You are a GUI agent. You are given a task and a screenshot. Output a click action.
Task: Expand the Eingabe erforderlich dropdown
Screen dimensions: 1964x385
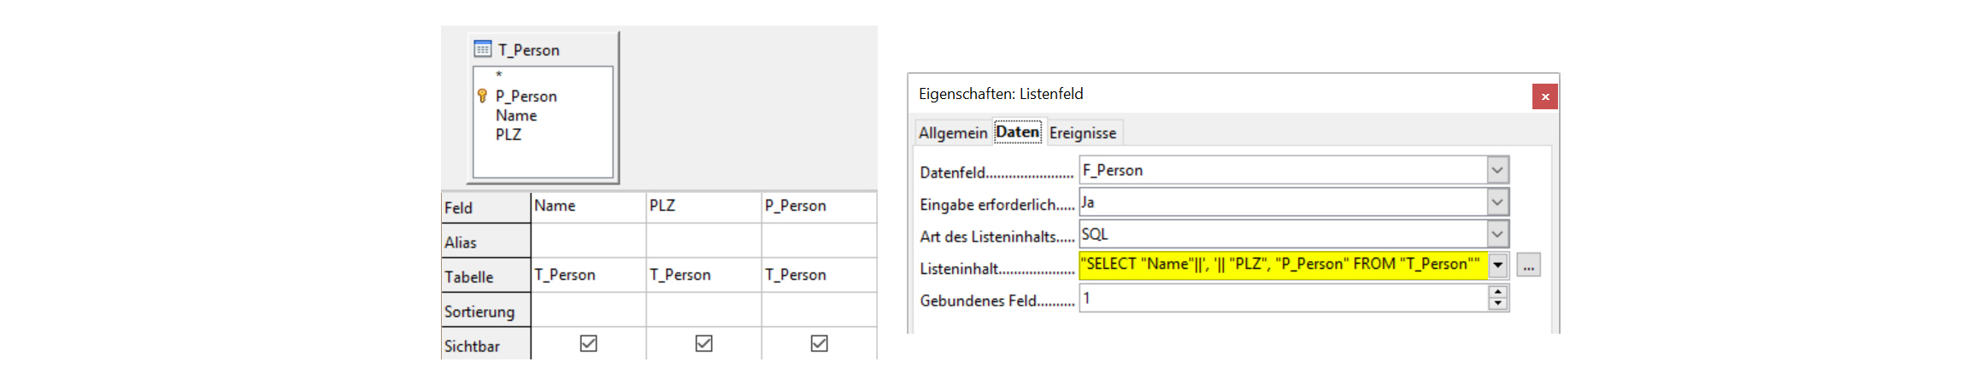(x=1497, y=202)
